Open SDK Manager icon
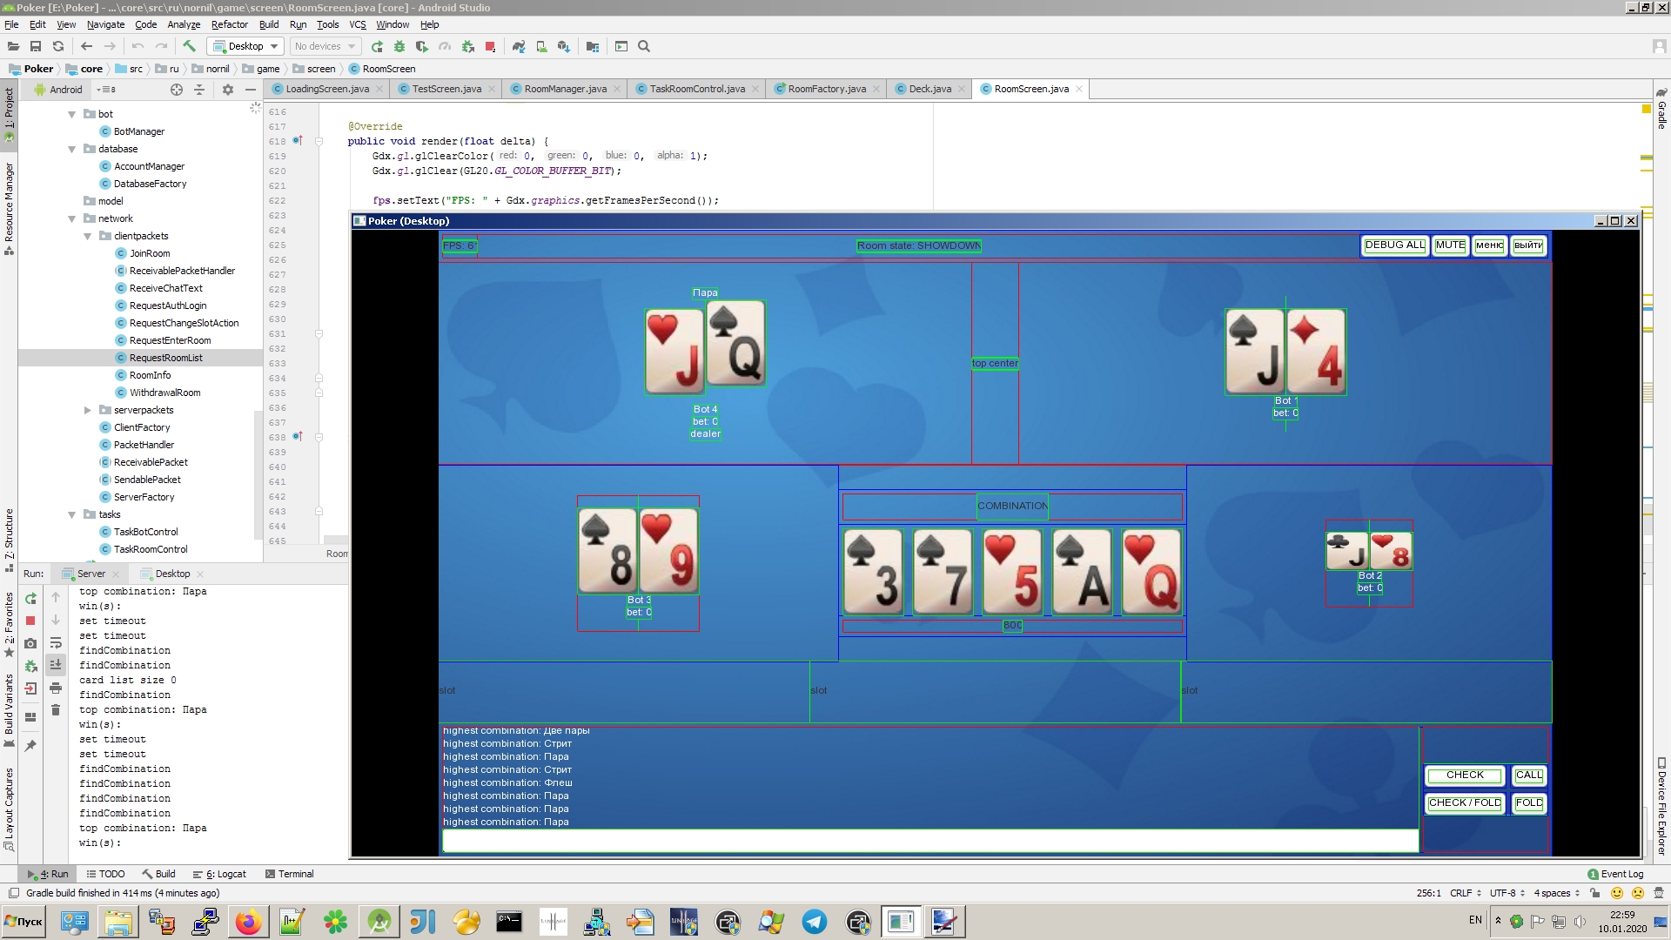1671x940 pixels. tap(564, 46)
